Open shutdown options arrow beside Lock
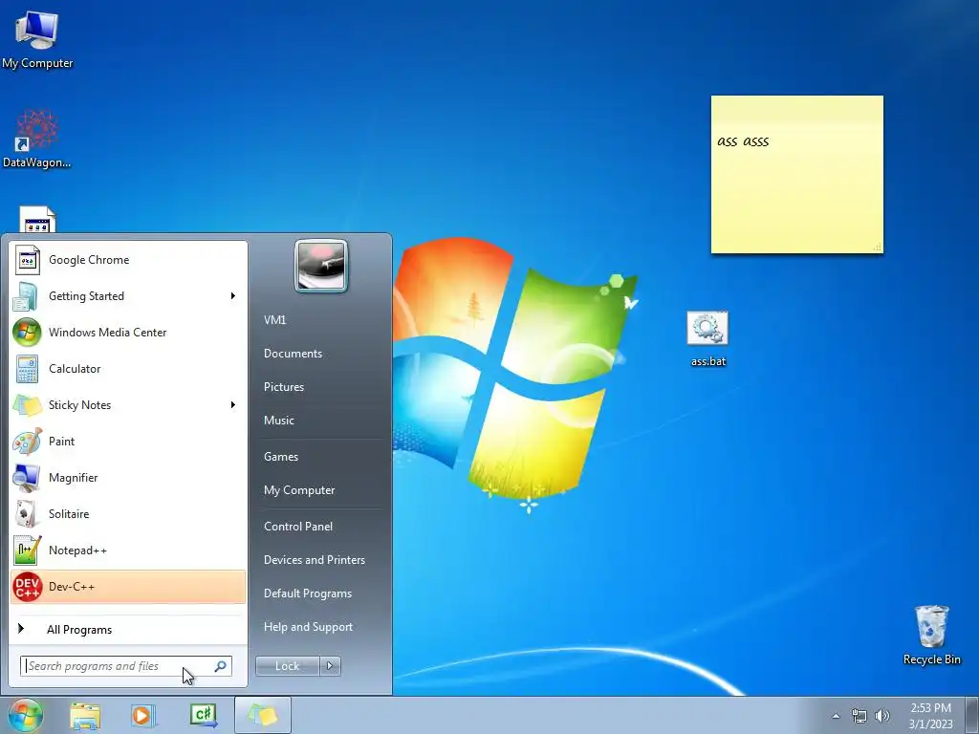Image resolution: width=979 pixels, height=734 pixels. coord(330,666)
